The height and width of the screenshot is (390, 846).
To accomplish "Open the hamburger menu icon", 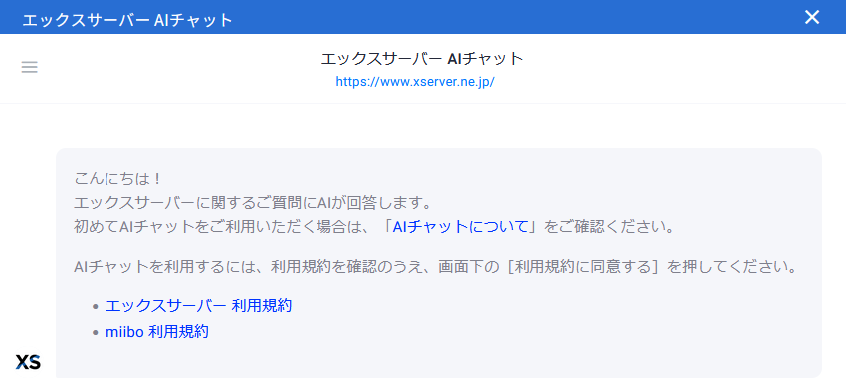I will (x=29, y=67).
